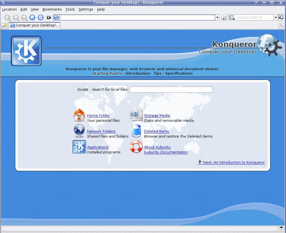The height and width of the screenshot is (233, 286).
Task: Click the About Kubuntu lifebuoy icon
Action: [136, 147]
